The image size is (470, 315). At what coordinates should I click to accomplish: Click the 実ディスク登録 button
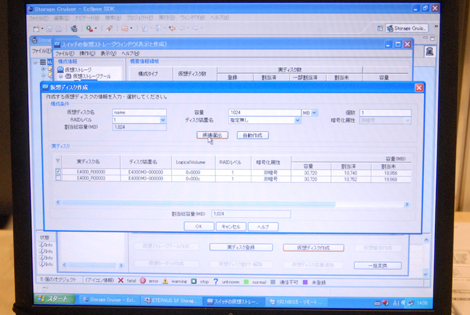(x=241, y=248)
